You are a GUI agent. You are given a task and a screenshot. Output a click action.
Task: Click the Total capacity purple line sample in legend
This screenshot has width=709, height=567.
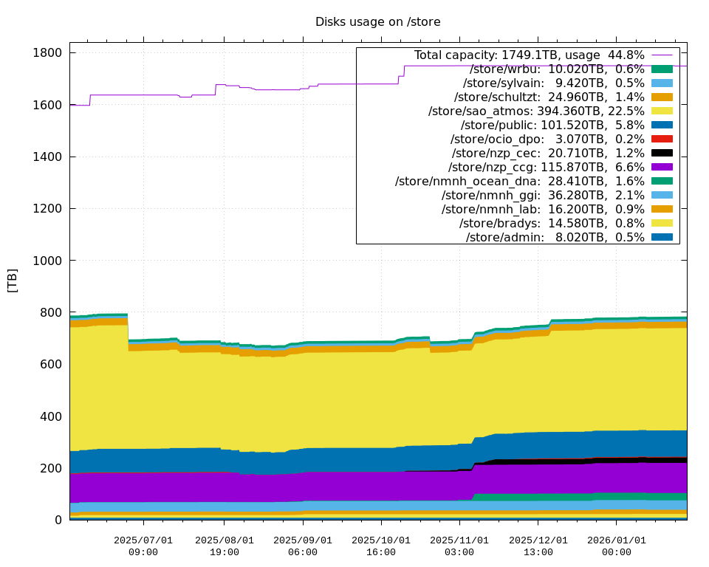click(x=662, y=55)
